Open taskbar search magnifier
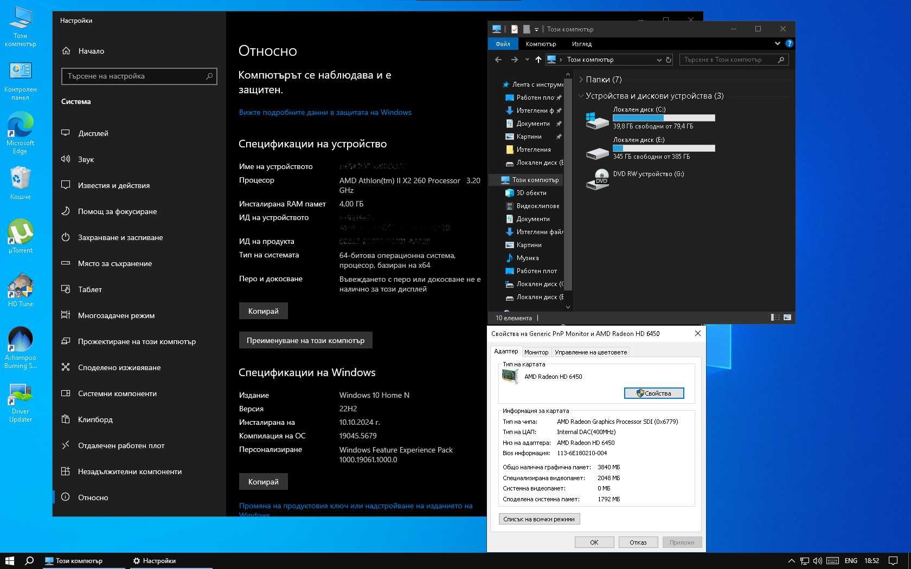The image size is (911, 569). point(29,561)
